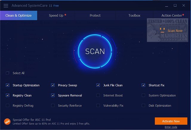Enable Registry Defrag checkbox
This screenshot has height=130, width=191.
click(x=7, y=106)
